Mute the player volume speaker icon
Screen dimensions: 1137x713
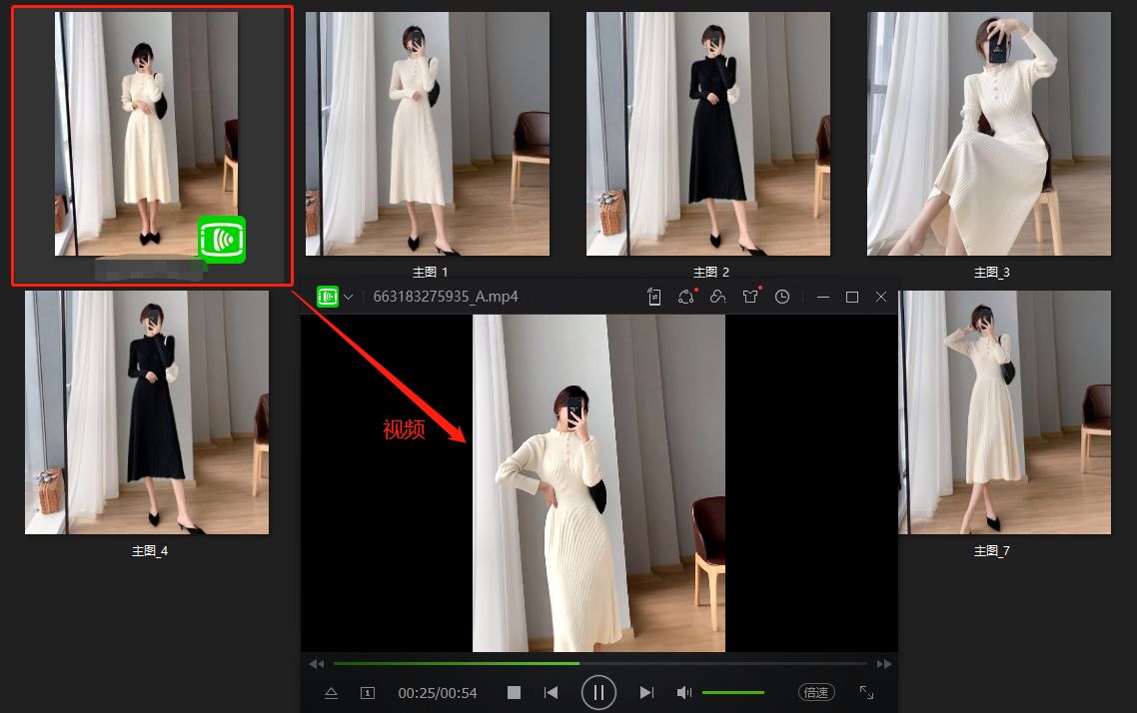coord(684,692)
